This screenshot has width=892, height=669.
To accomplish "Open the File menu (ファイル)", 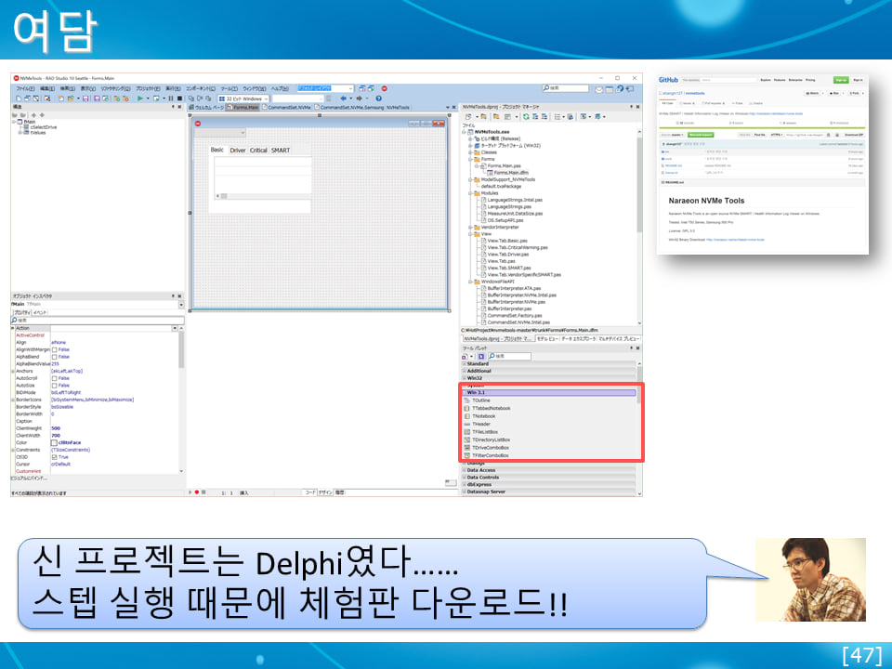I will point(25,89).
